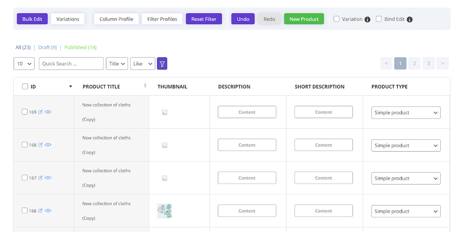Open edit icon for product 169
463x232 pixels.
[x=41, y=112]
